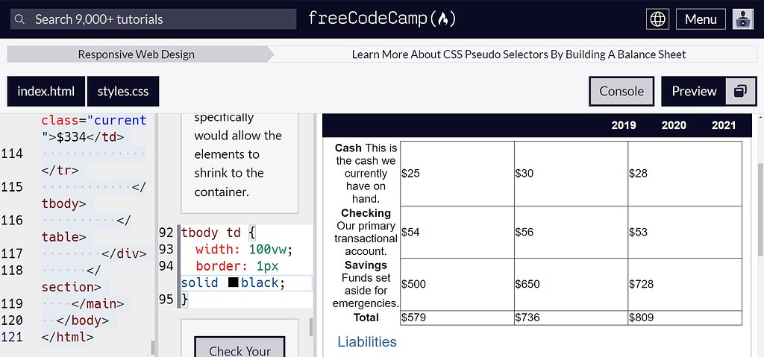Click the Responsive Web Design breadcrumb
The height and width of the screenshot is (357, 764).
(137, 54)
